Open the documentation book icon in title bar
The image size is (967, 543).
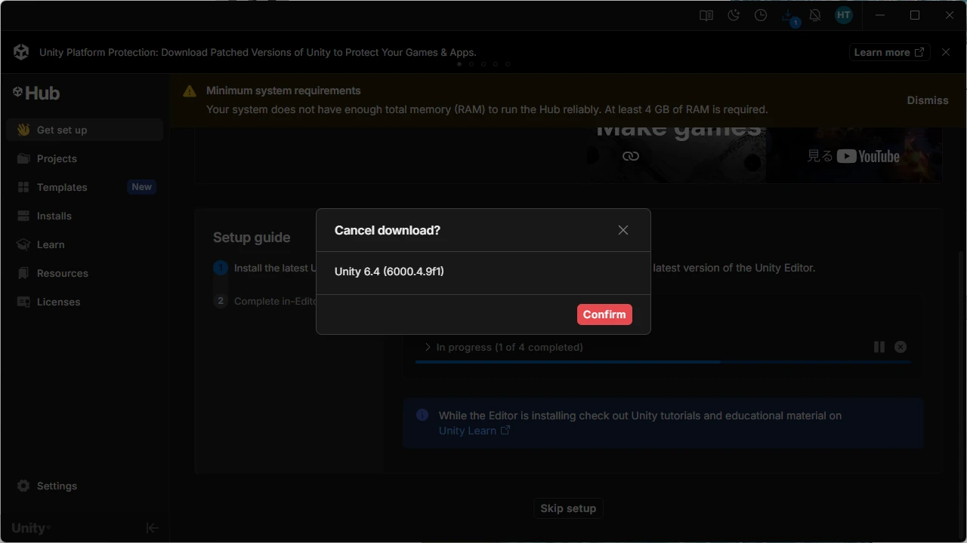click(706, 15)
